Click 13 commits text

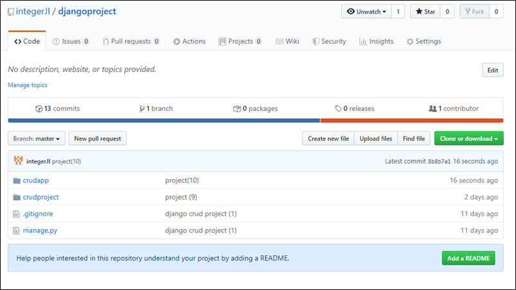tap(62, 108)
